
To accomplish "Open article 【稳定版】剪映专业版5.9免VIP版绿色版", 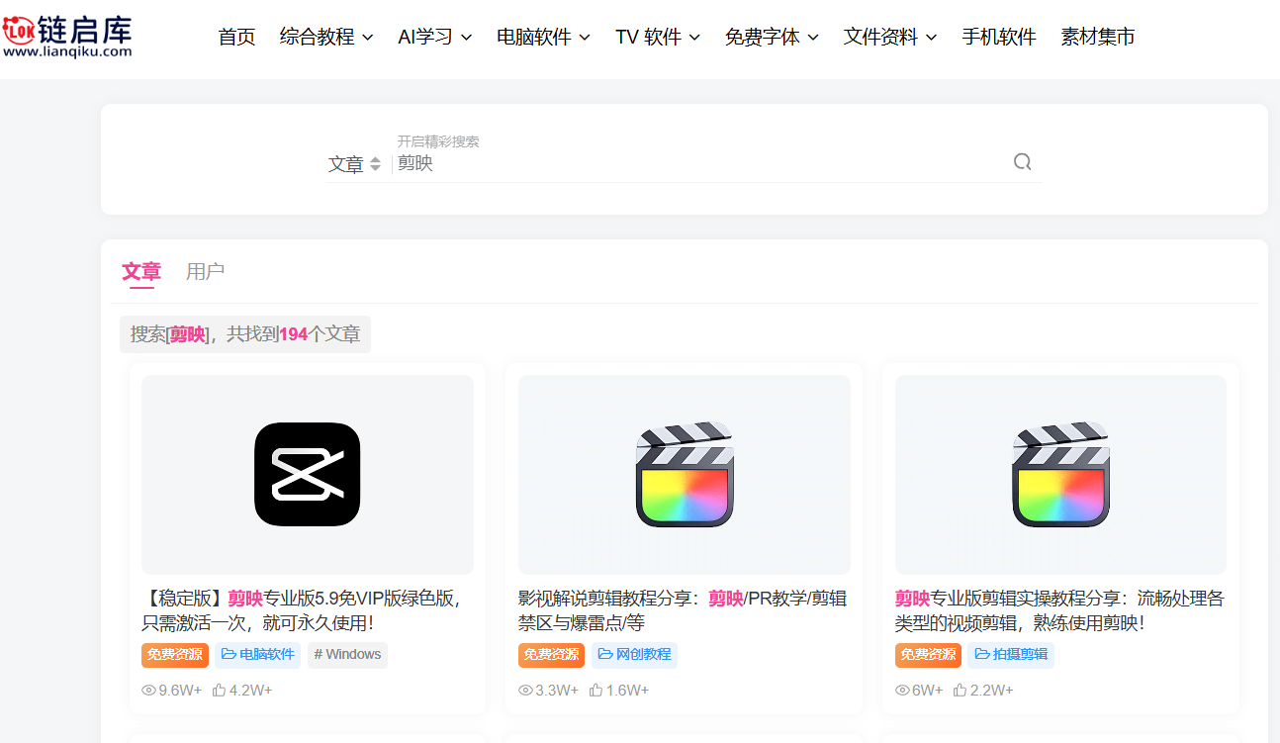I will click(x=303, y=610).
